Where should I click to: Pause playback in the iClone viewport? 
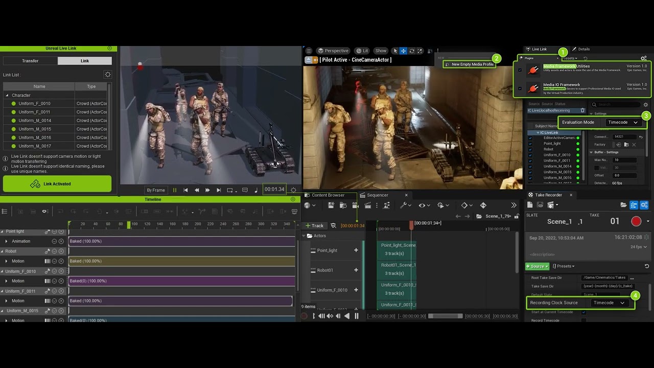pos(174,190)
